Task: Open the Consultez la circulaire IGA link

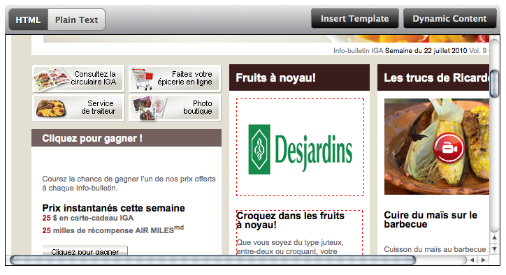Action: (x=78, y=79)
